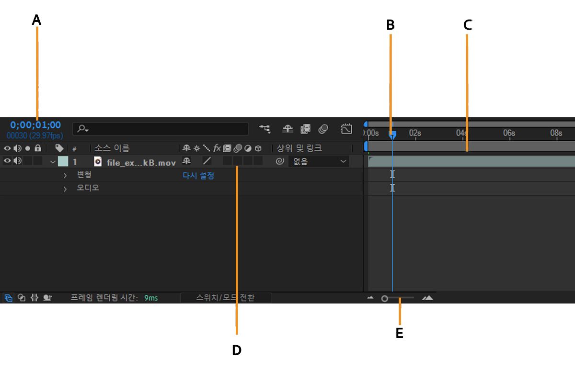Select the file_ex...kB.mov layer name
Image resolution: width=575 pixels, height=371 pixels.
141,162
